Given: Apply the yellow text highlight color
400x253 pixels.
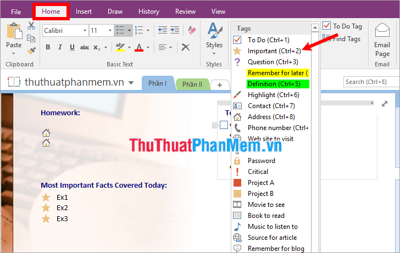Looking at the screenshot, I should (x=120, y=47).
